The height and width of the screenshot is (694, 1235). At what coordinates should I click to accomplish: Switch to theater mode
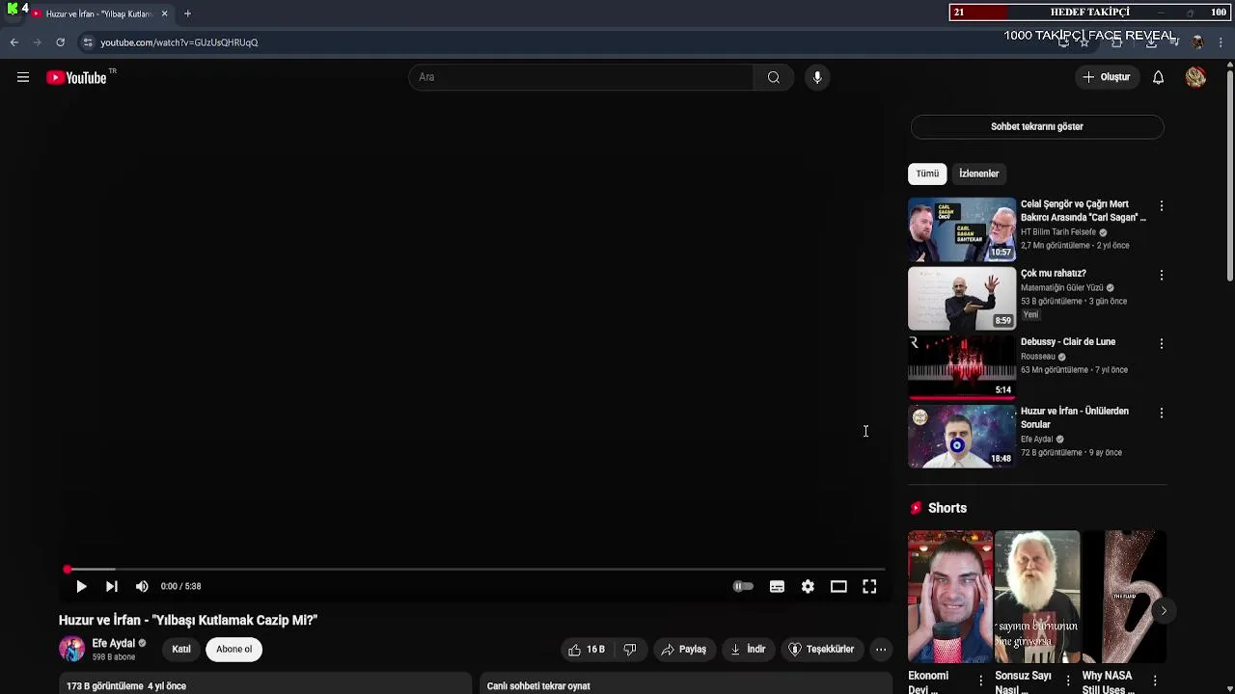tap(838, 586)
